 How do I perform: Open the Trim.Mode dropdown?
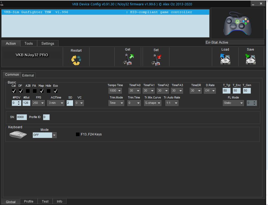coord(116,103)
